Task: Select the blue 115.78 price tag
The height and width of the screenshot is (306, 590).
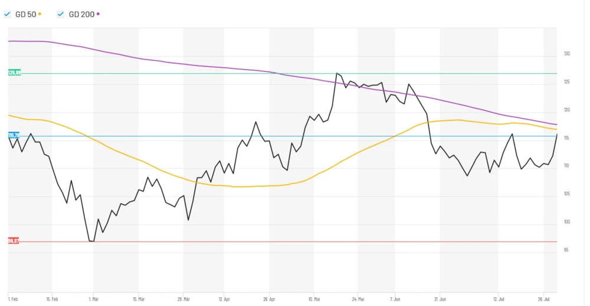Action: pyautogui.click(x=14, y=136)
